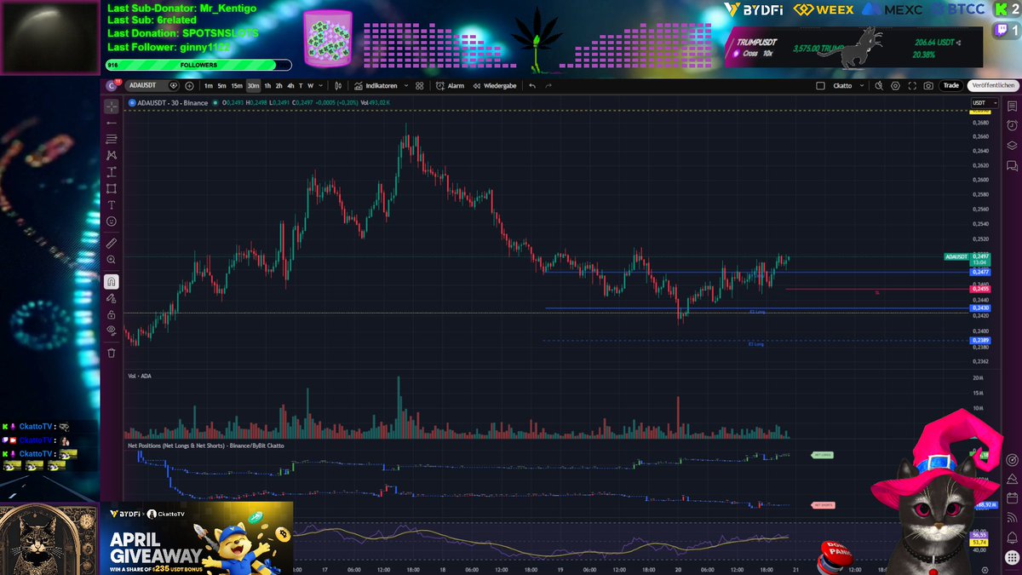
Task: Switch to the 15m timeframe
Action: 236,85
